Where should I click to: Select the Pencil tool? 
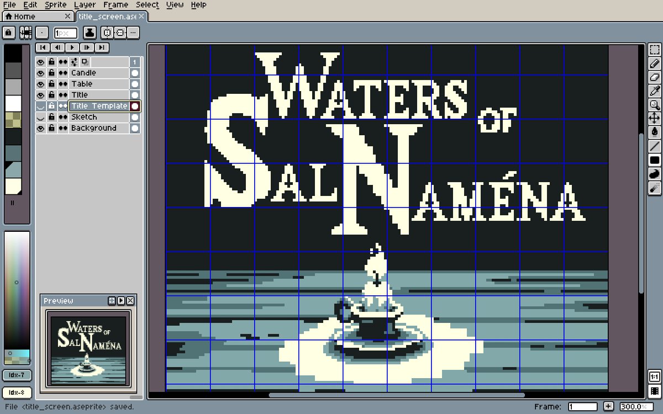click(655, 63)
